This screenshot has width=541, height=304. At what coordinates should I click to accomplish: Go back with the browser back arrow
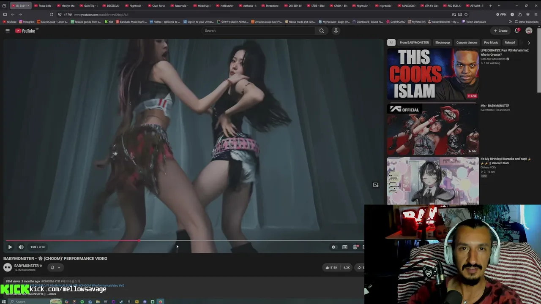(x=12, y=14)
